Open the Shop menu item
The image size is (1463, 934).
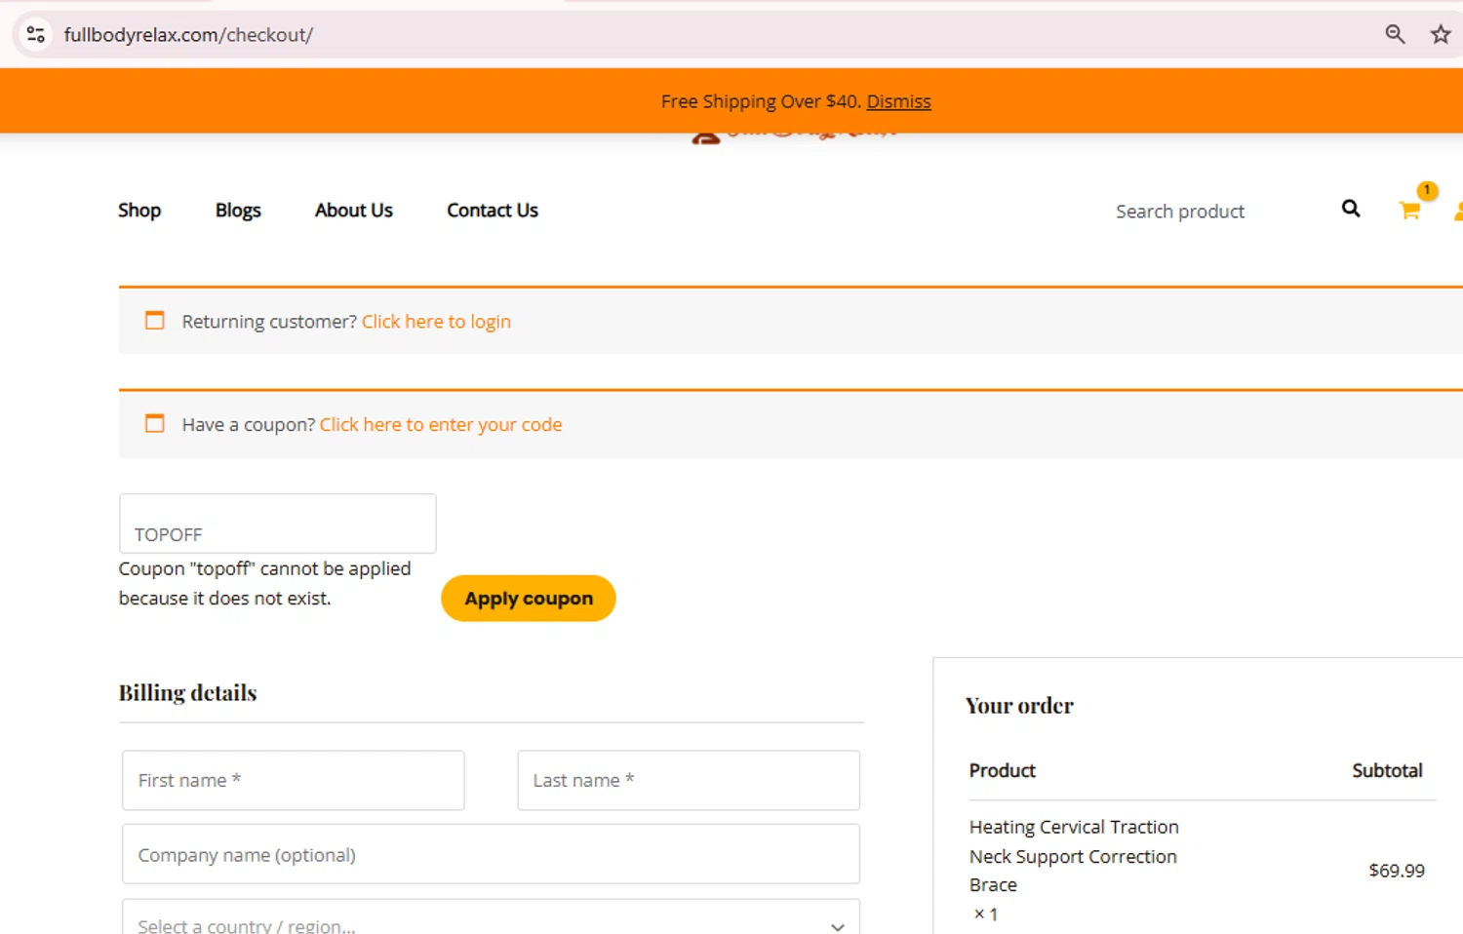tap(139, 211)
